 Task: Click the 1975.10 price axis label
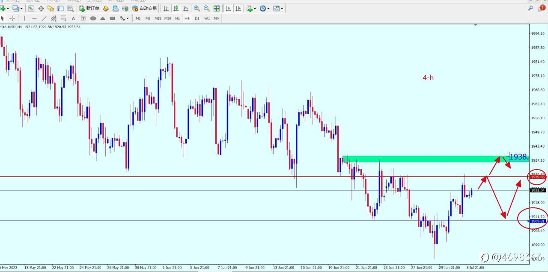coord(537,76)
